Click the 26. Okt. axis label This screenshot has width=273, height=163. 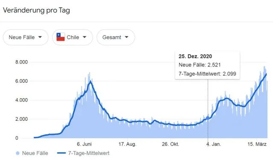tap(171, 144)
